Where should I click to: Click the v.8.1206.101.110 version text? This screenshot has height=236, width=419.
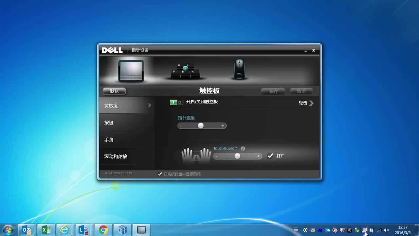[120, 173]
